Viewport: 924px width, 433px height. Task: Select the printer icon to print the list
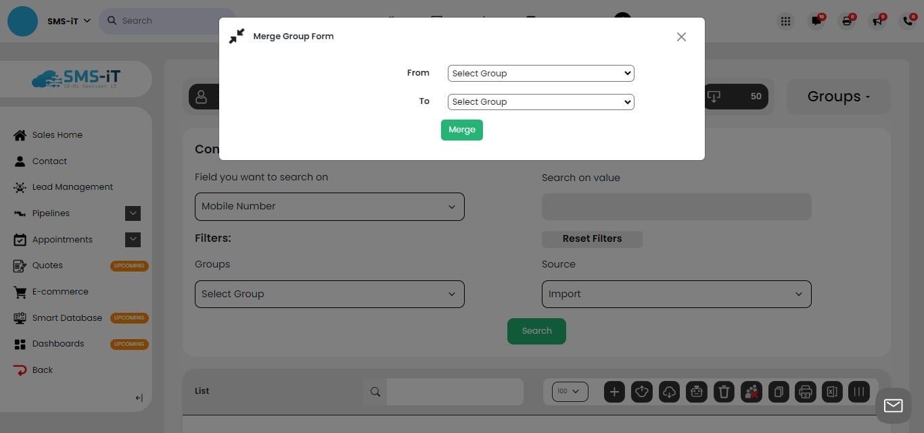tap(805, 392)
